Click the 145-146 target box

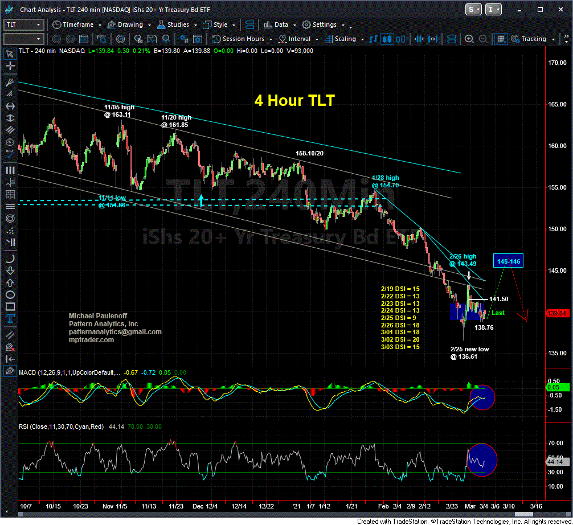coord(508,261)
